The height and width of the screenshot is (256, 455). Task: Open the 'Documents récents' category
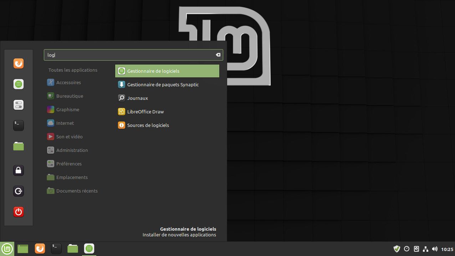click(77, 191)
